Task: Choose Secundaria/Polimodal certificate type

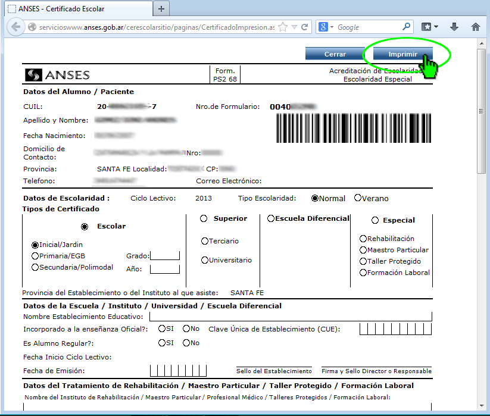Action: click(x=34, y=266)
